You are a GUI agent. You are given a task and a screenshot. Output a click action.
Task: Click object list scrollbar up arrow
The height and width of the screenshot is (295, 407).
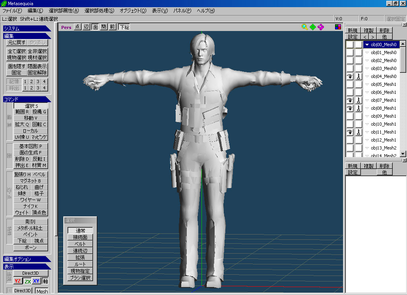click(x=403, y=44)
